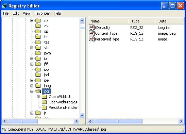This screenshot has height=134, width=186.
Task: Close the Registry Editor window
Action: point(180,5)
